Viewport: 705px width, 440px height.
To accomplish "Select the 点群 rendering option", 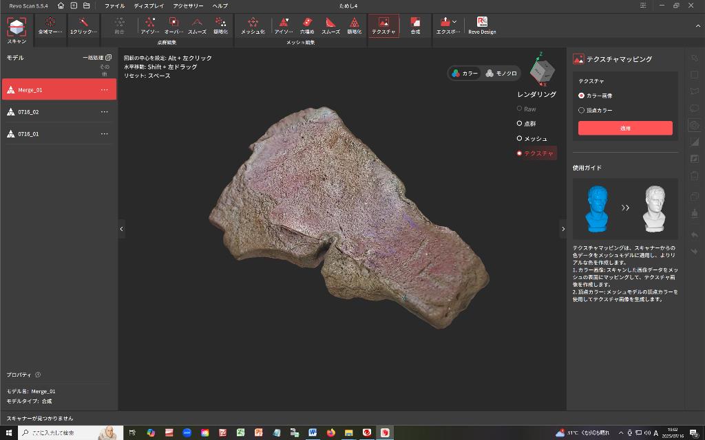I will click(526, 124).
